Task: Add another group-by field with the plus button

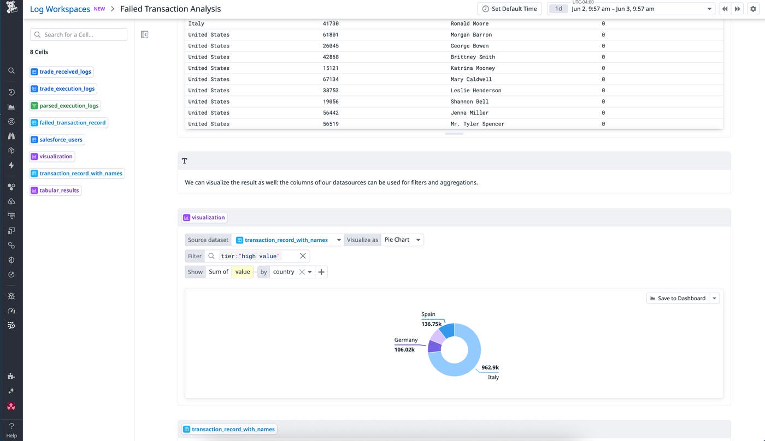Action: coord(321,272)
